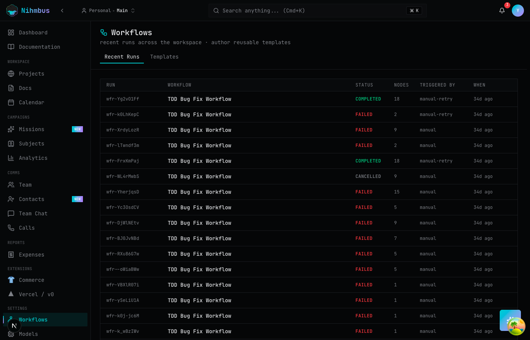Open the cancelled run wfr-WL4rMwbS
Image resolution: width=530 pixels, height=340 pixels.
[x=309, y=176]
